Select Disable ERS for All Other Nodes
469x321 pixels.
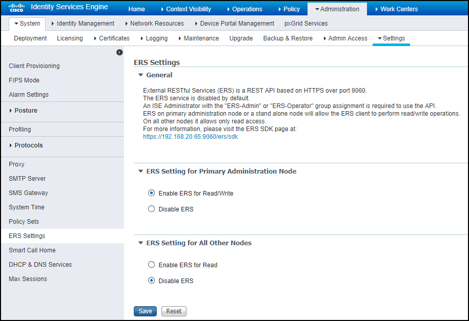(152, 281)
